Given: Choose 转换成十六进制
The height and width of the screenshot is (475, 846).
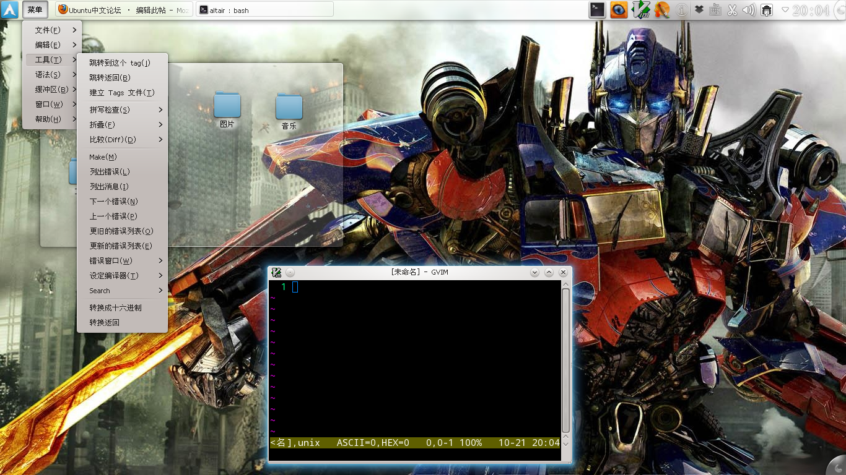Looking at the screenshot, I should click(x=122, y=307).
